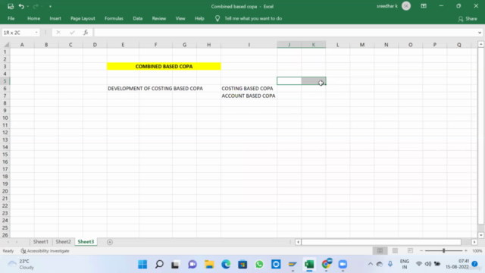Click Accessibility: Investigate in status bar
The width and height of the screenshot is (485, 273).
[45, 251]
